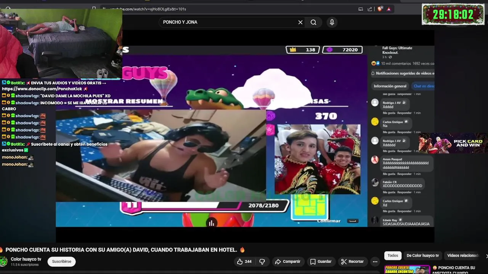The height and width of the screenshot is (274, 488).
Task: Click the Brave rewards triangle icon
Action: pyautogui.click(x=389, y=9)
